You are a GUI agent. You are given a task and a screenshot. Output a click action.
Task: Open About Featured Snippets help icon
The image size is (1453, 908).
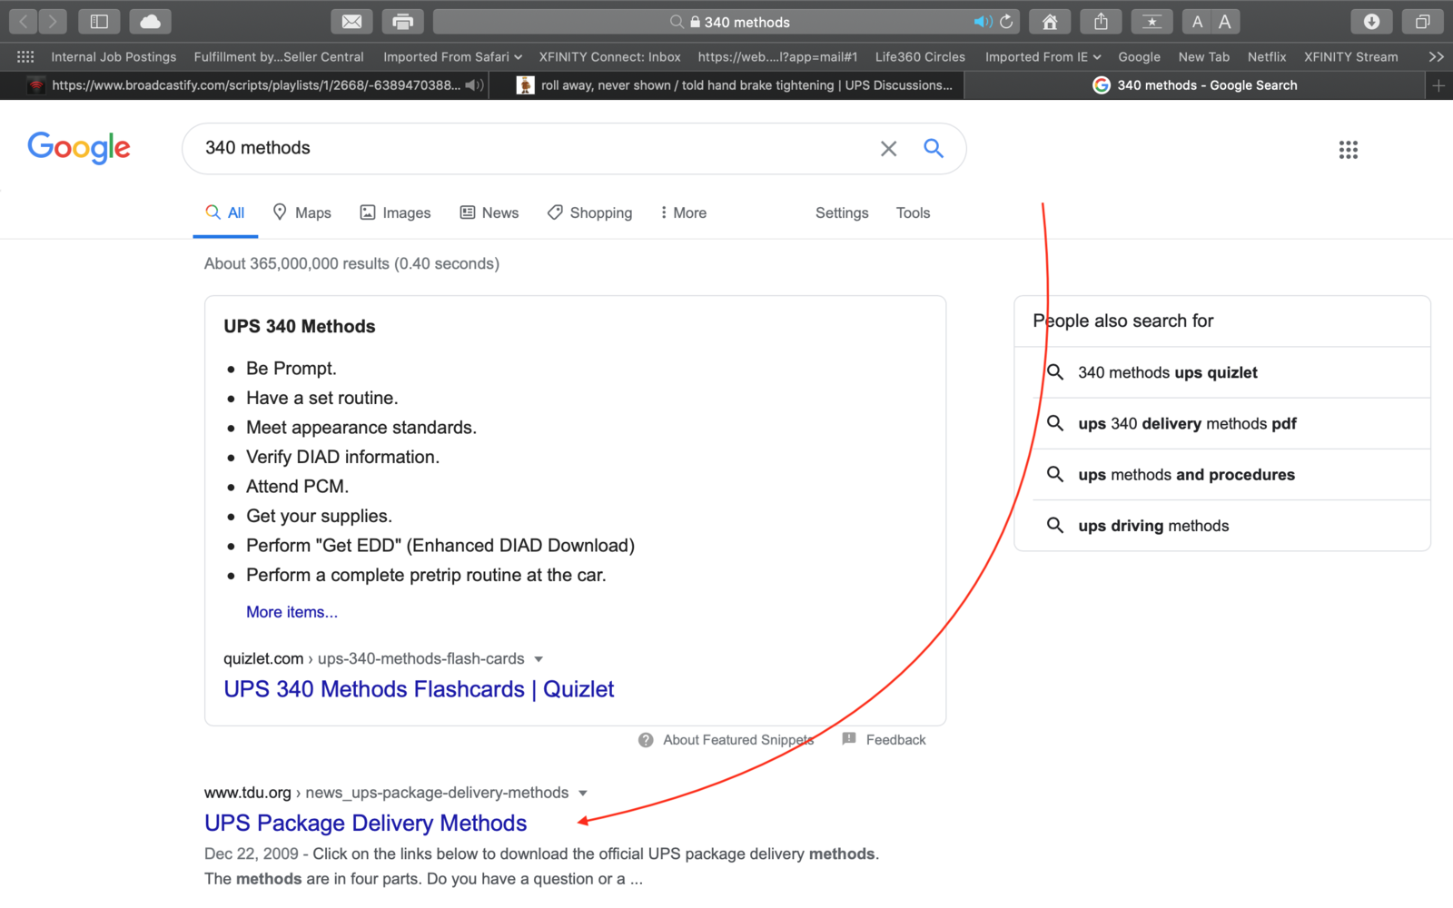(x=646, y=740)
